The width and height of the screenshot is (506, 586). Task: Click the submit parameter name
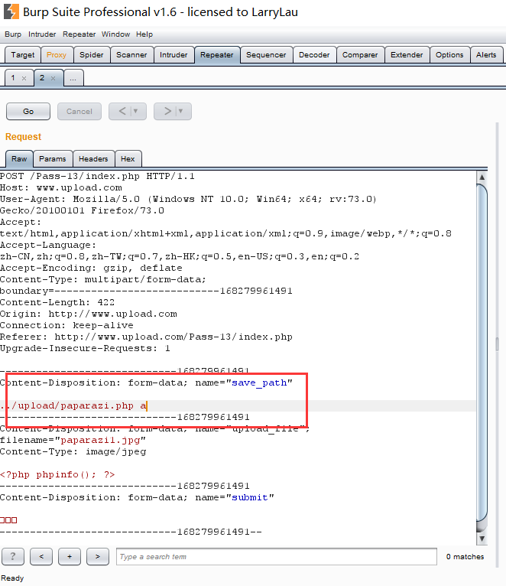(250, 497)
